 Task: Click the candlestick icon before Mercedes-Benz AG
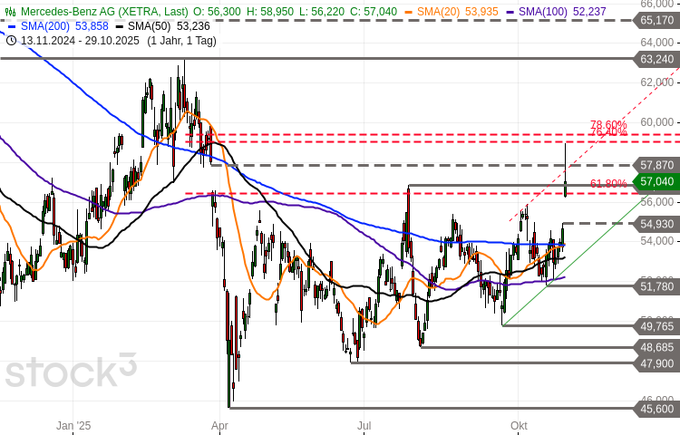click(11, 11)
